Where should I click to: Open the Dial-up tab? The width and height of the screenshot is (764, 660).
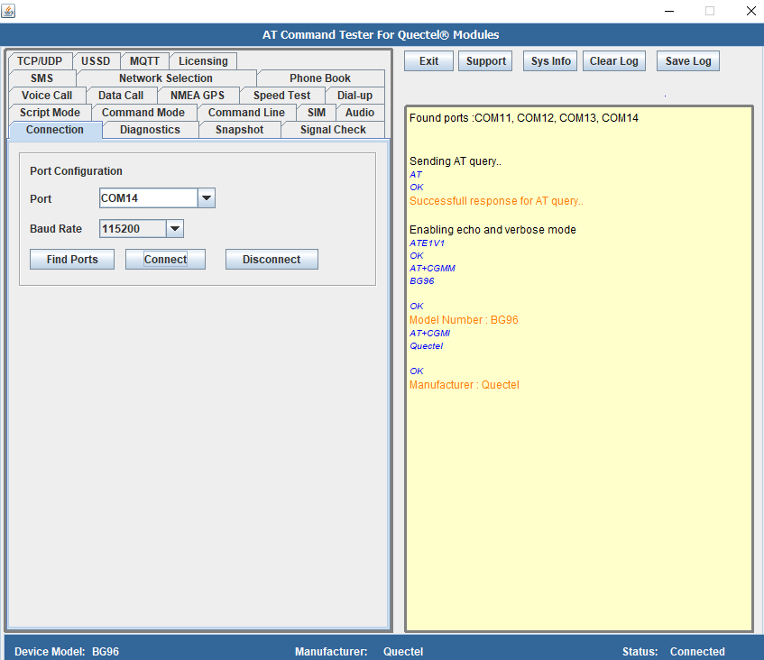(354, 95)
